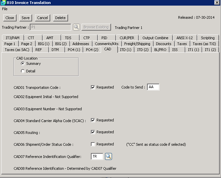Screen dimensions: 221x178
Task: Open the Taxes (as SAC) tab
Action: pyautogui.click(x=17, y=50)
